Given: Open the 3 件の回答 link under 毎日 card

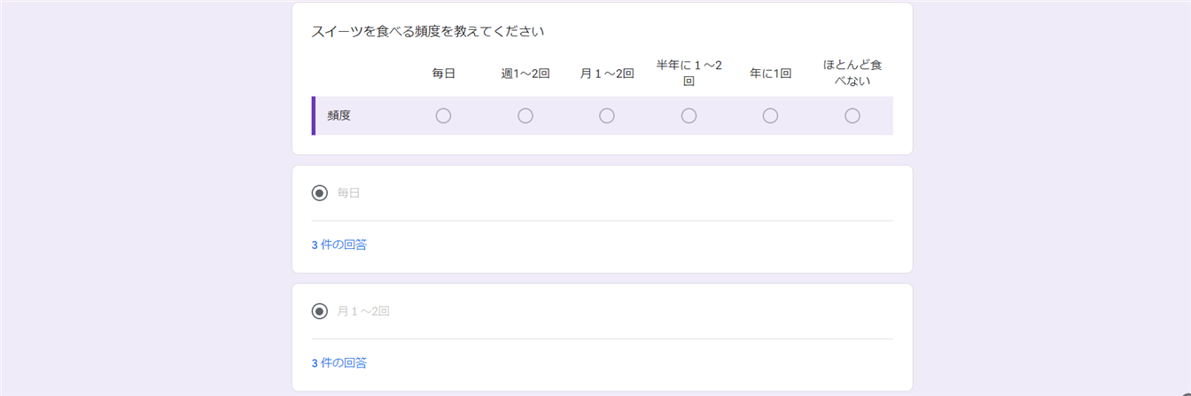Looking at the screenshot, I should pos(339,245).
